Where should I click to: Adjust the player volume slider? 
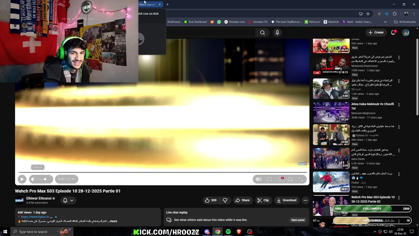pos(43,179)
